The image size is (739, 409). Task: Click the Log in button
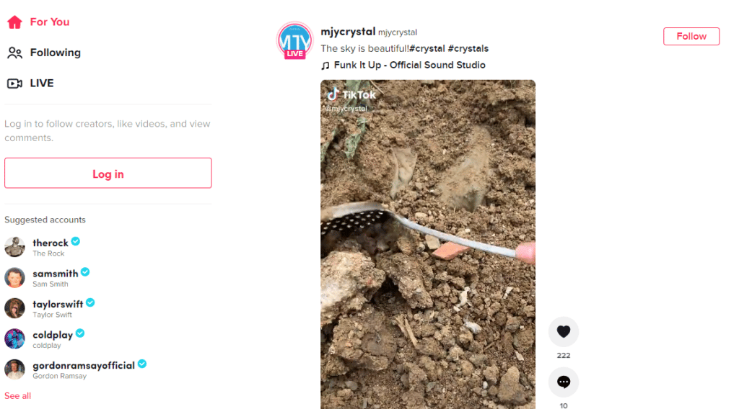[108, 173]
